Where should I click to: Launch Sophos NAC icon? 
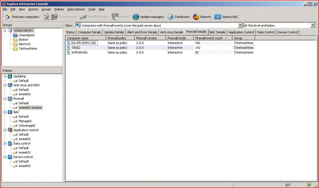tap(217, 17)
